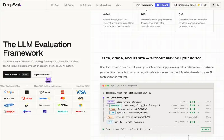This screenshot has height=140, width=224.
Task: Open the Docs nav item
Action: 55,5
